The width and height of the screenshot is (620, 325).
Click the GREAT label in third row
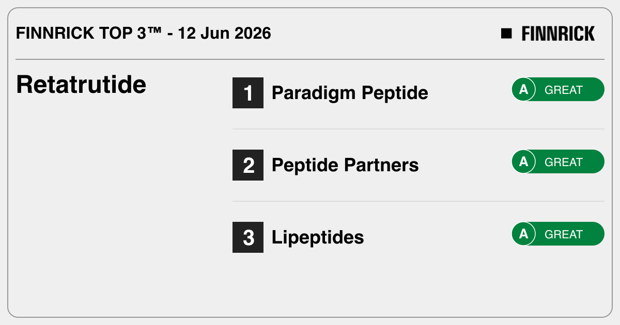(564, 234)
